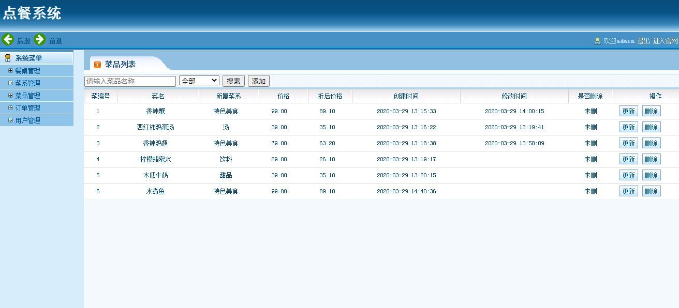Click the dish name 柠檬蜂蜜水
Image resolution: width=679 pixels, height=308 pixels.
click(155, 159)
